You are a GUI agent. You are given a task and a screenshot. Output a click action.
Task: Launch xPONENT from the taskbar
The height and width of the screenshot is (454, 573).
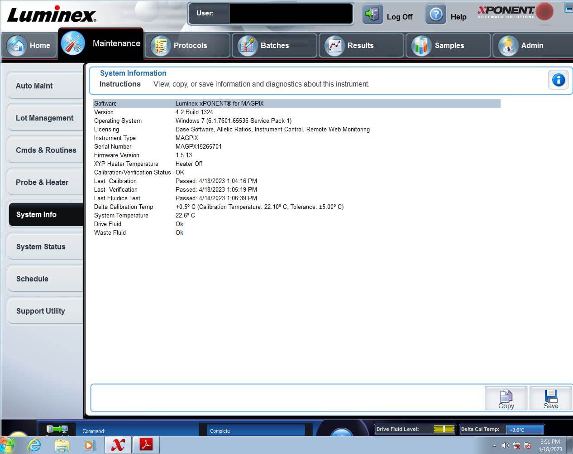118,445
